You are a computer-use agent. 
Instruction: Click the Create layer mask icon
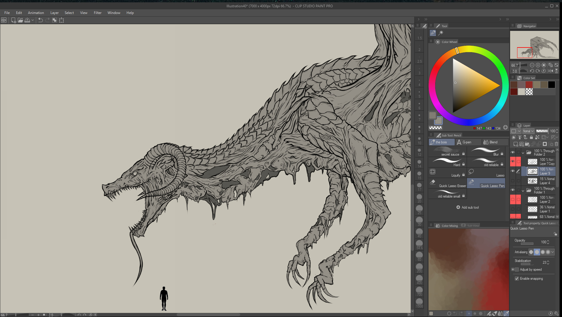545,144
